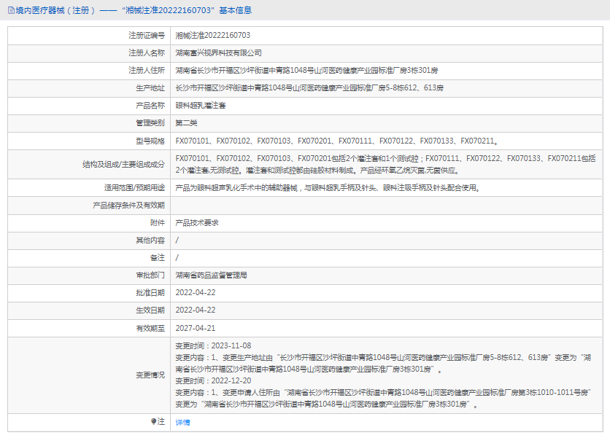Select the management category value 第二类
The height and width of the screenshot is (438, 610).
[x=187, y=122]
